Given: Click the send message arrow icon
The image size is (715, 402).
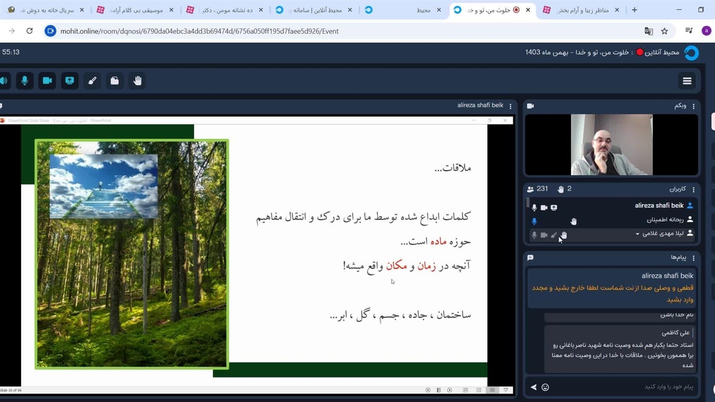Looking at the screenshot, I should point(533,387).
